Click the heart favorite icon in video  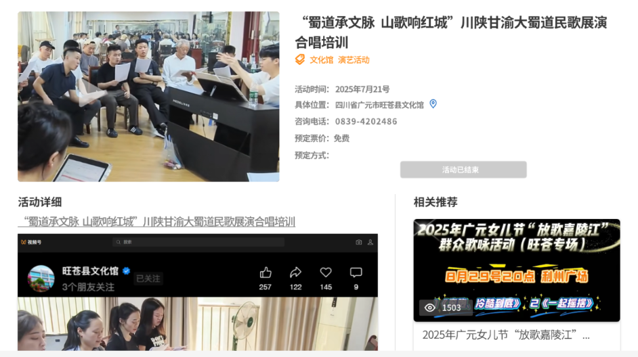(326, 272)
